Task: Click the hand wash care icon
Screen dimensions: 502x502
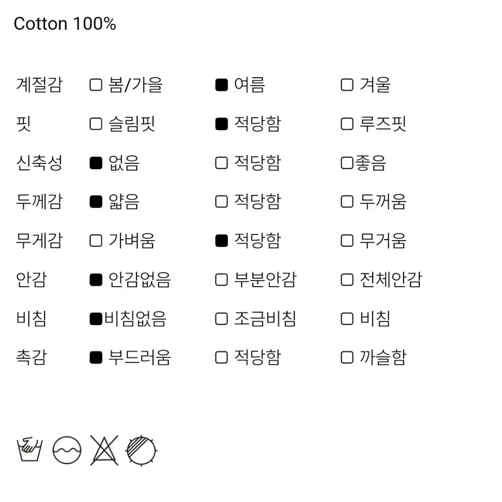Action: (x=29, y=449)
